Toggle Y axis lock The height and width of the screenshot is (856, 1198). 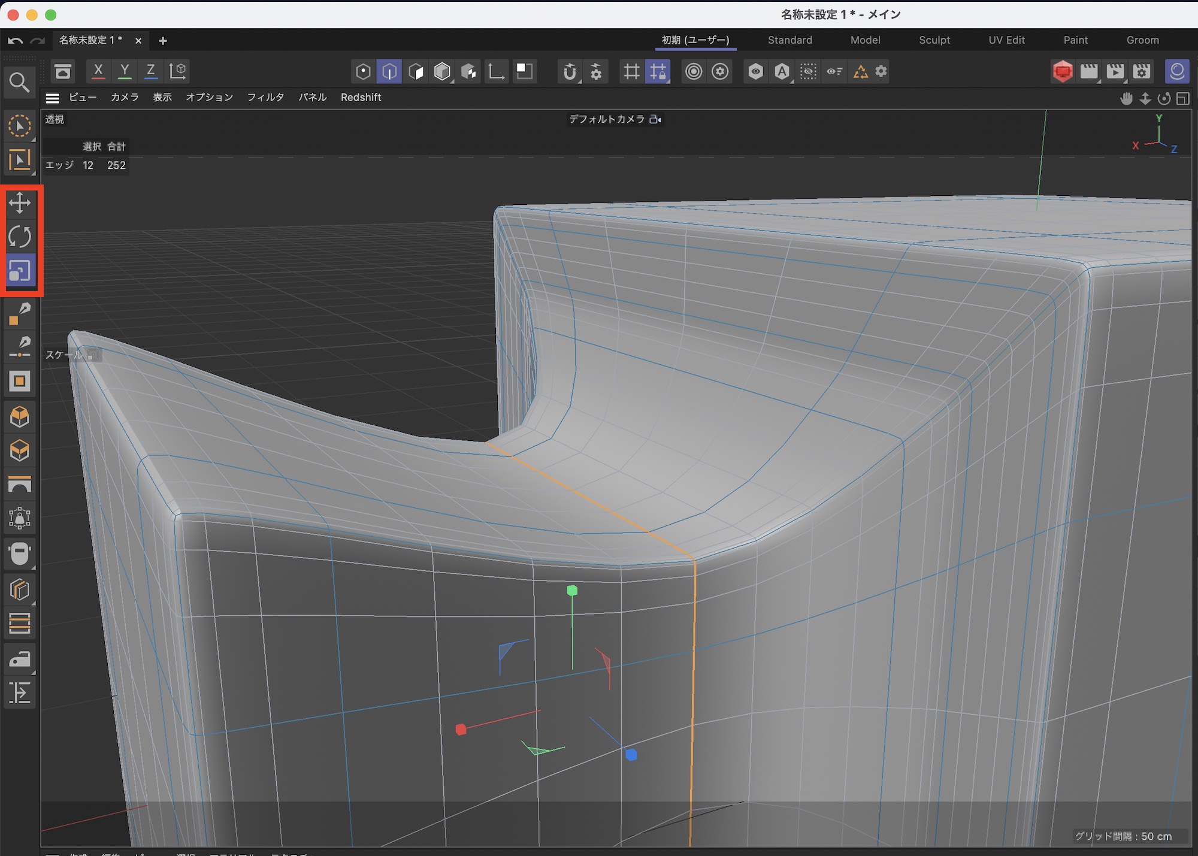[125, 71]
